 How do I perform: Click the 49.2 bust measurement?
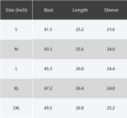point(48,108)
